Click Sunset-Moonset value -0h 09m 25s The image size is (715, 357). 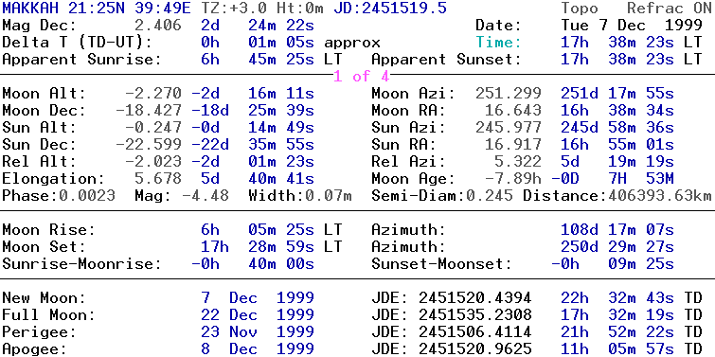coord(613,263)
